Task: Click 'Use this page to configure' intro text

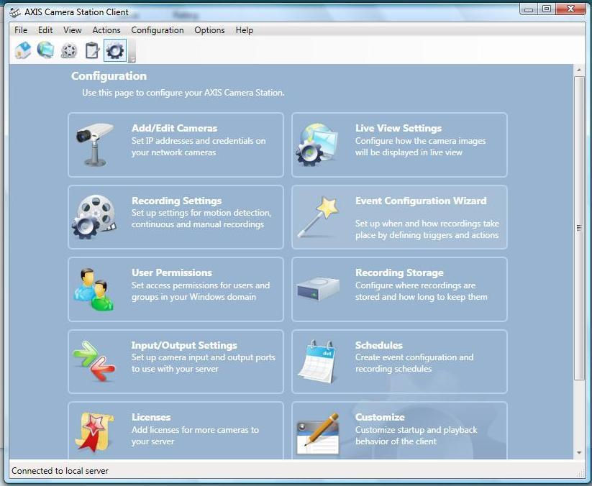Action: click(183, 93)
